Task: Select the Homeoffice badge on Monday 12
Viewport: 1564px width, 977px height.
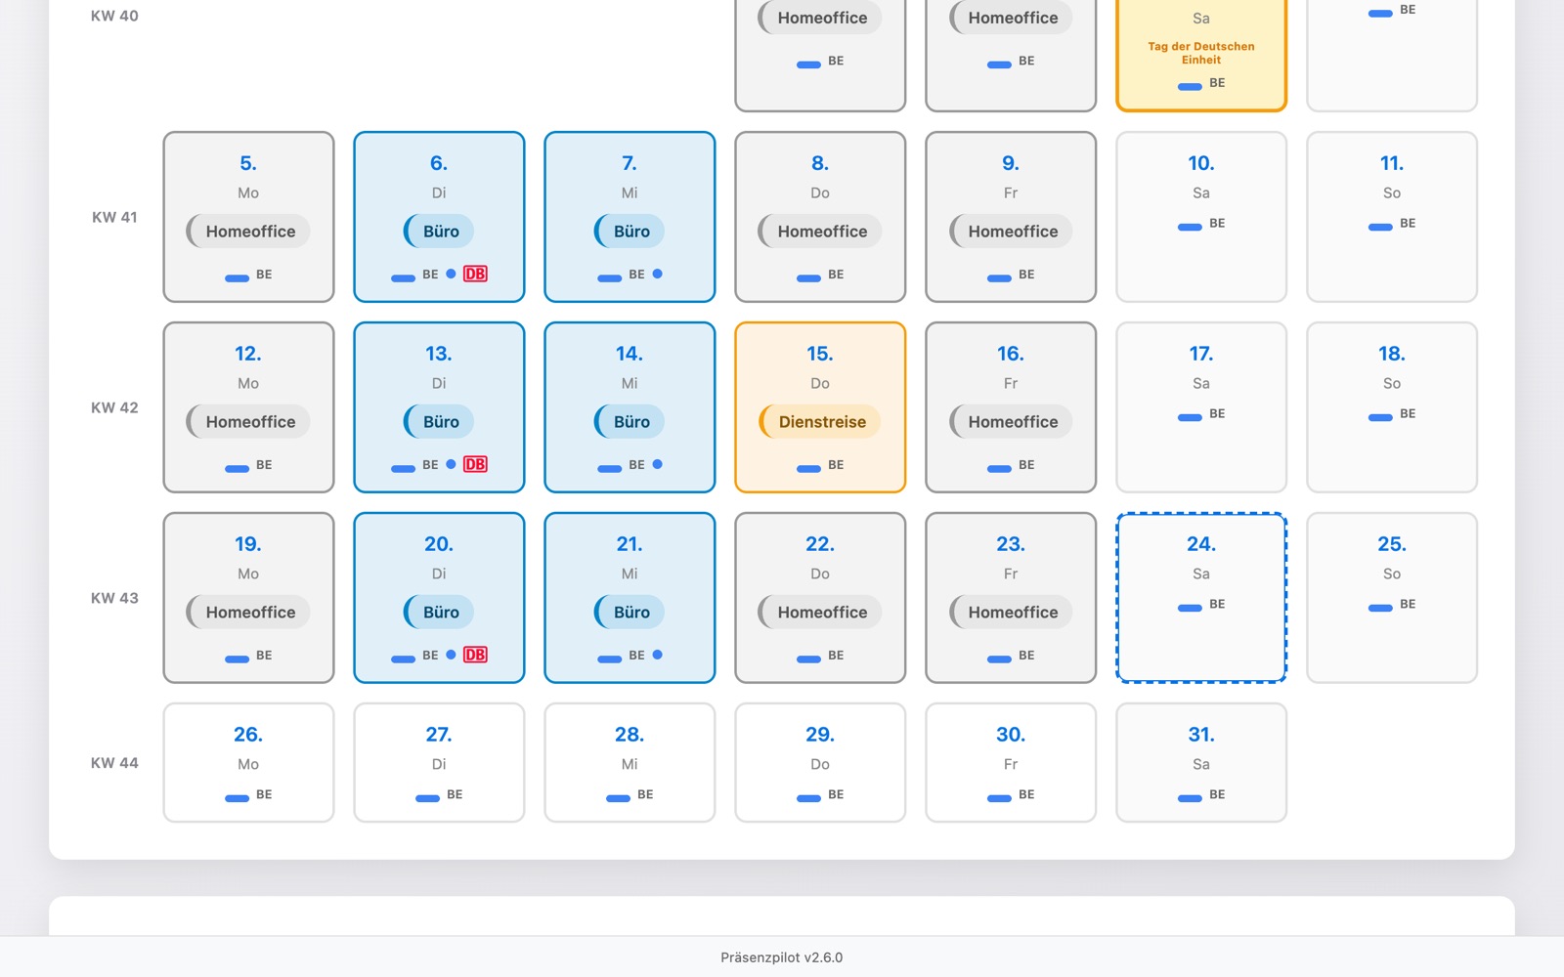Action: (x=248, y=422)
